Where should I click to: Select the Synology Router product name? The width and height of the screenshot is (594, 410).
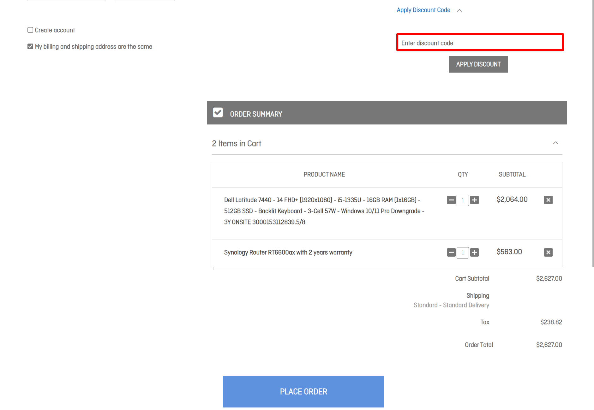pyautogui.click(x=288, y=252)
